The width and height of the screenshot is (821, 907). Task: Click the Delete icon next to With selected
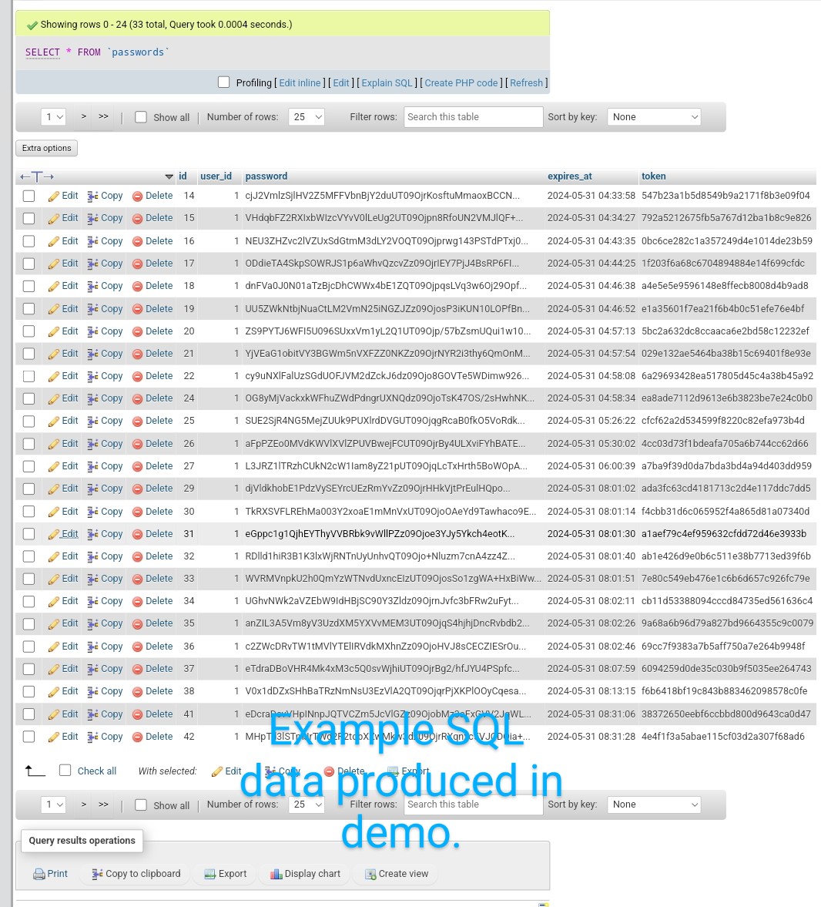(343, 771)
